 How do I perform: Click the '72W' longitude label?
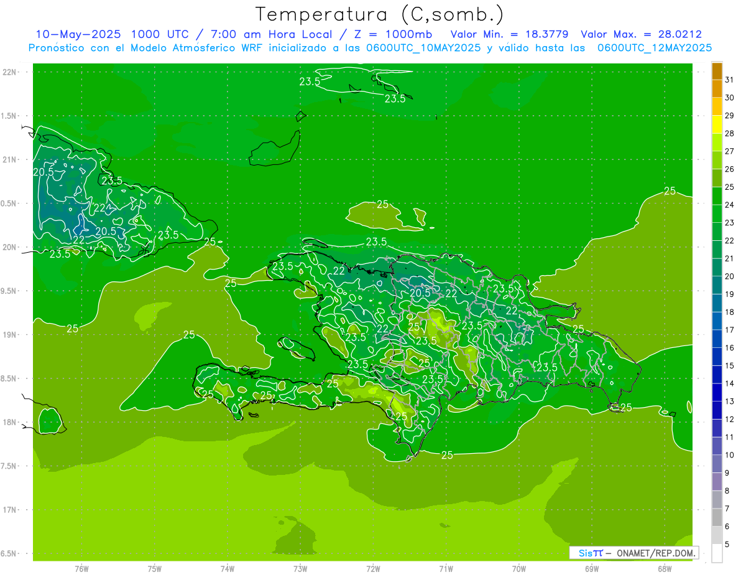tap(374, 568)
